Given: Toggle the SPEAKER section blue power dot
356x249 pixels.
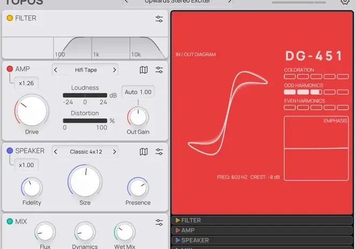Looking at the screenshot, I should point(10,150).
